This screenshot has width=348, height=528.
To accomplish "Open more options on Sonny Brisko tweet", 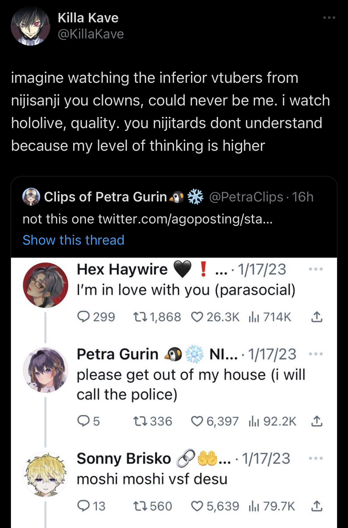I will tap(316, 458).
